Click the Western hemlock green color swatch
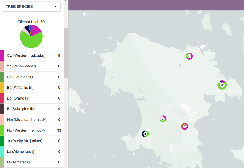Image resolution: width=244 pixels, height=168 pixels. [x=2, y=130]
